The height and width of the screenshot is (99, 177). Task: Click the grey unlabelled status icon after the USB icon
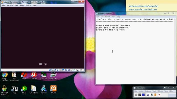pos(61,70)
